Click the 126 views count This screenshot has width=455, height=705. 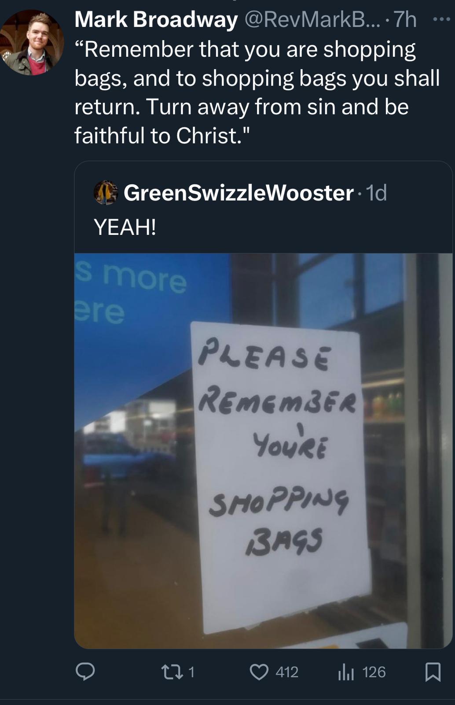[374, 672]
